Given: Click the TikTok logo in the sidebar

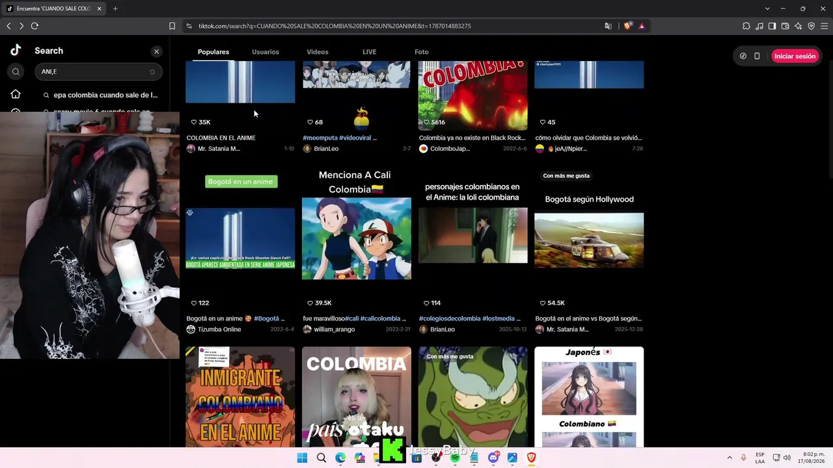Looking at the screenshot, I should pos(16,51).
